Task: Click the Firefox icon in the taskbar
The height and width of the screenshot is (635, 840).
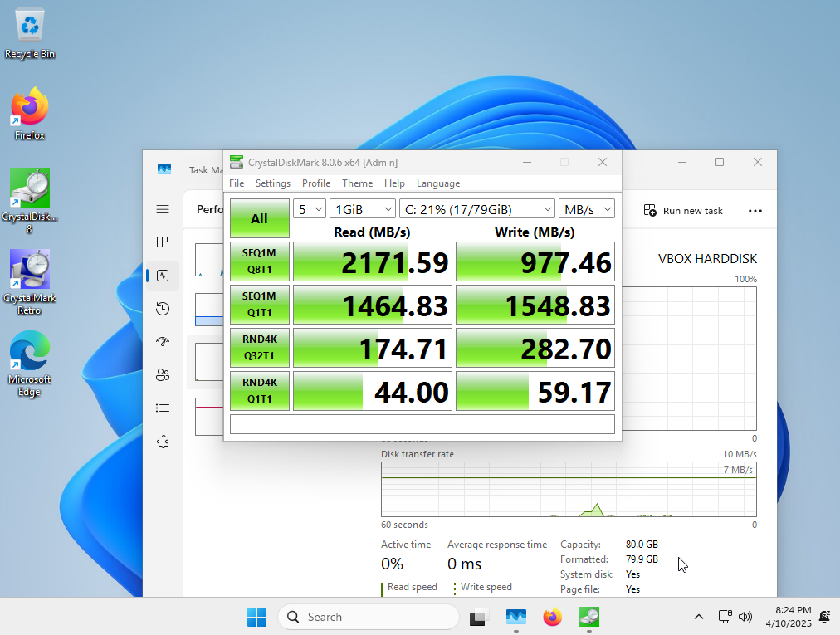Action: [552, 617]
